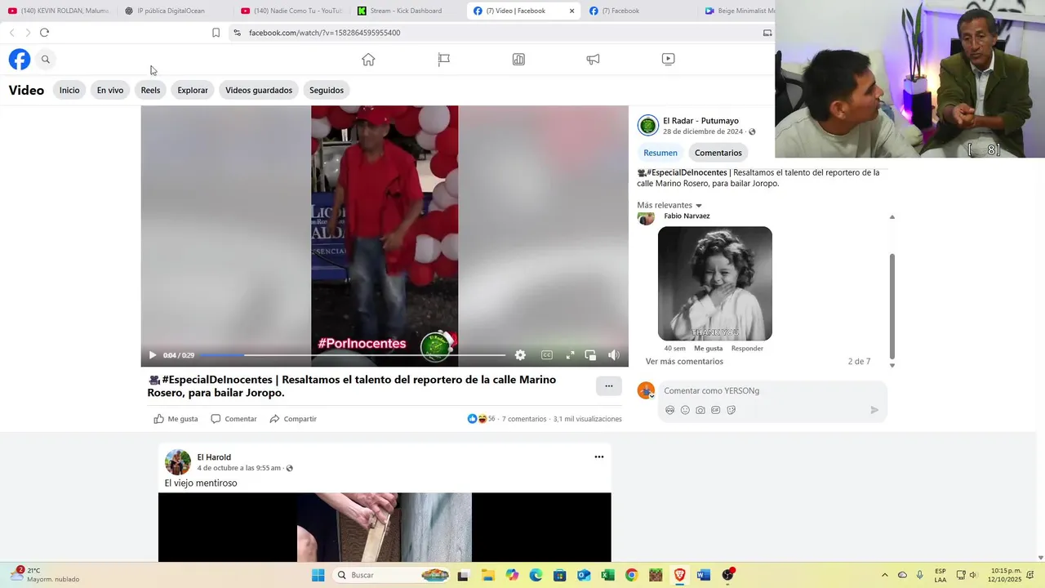Switch to IP pública DigitalOcean tab
Screen dimensions: 1045x588
pyautogui.click(x=171, y=11)
